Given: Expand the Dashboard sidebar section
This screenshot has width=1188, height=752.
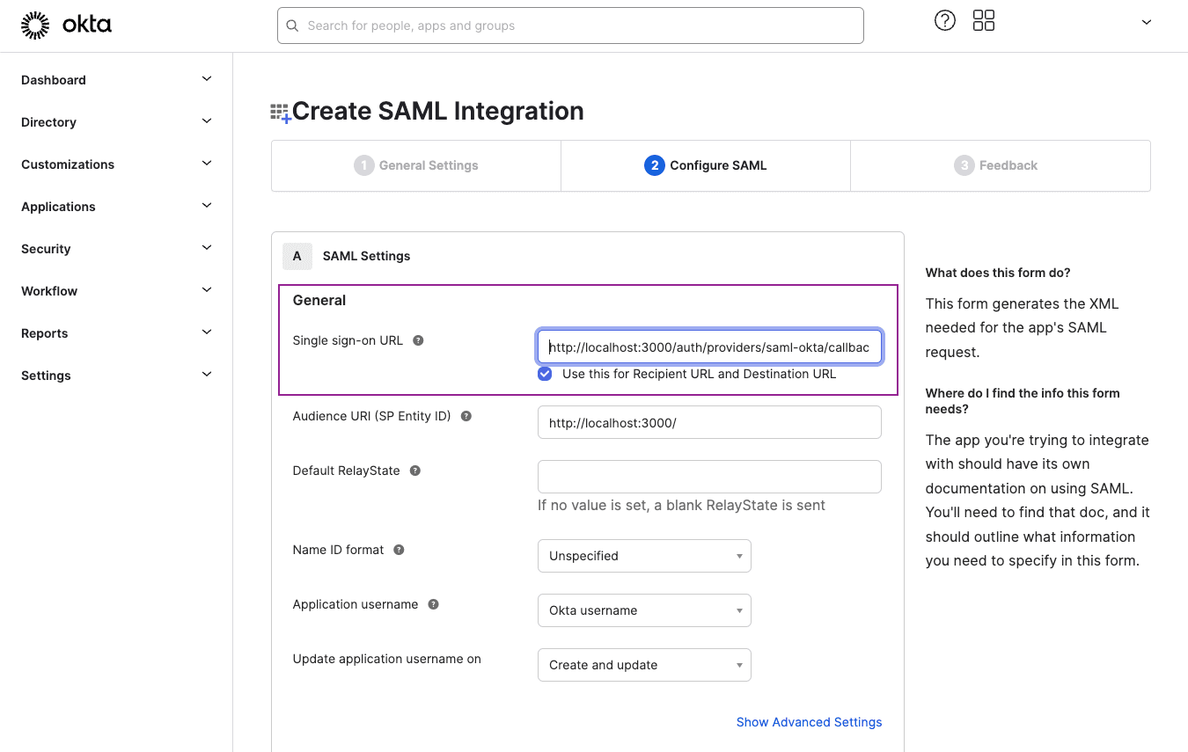Looking at the screenshot, I should 116,79.
